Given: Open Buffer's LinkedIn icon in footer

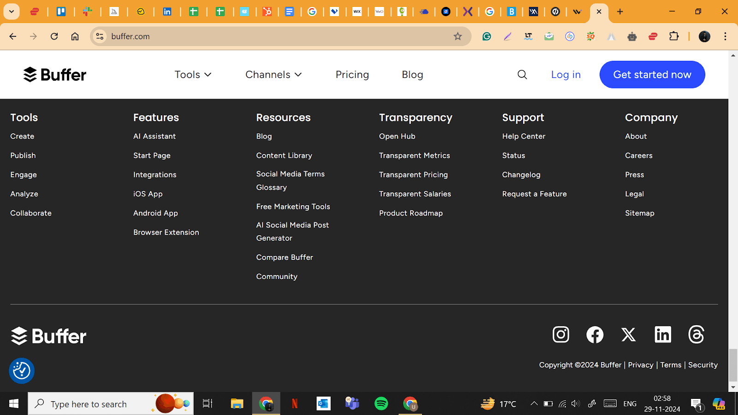Looking at the screenshot, I should tap(663, 334).
